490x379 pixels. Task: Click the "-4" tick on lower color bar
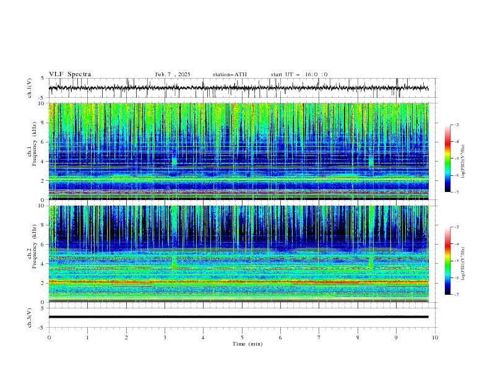tap(456, 244)
